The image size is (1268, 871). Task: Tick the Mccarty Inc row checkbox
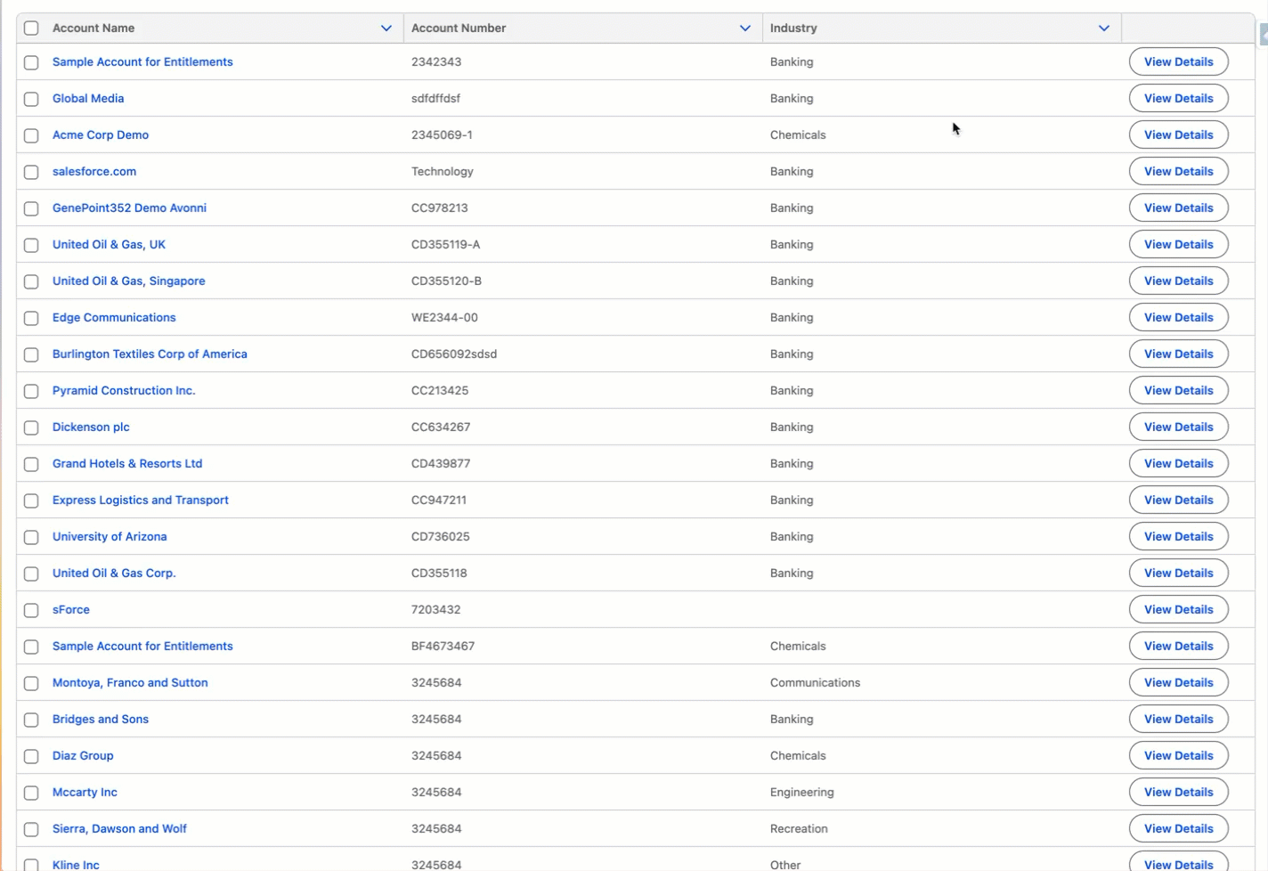click(31, 793)
